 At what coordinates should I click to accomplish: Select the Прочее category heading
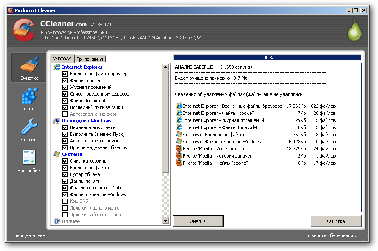(71, 221)
